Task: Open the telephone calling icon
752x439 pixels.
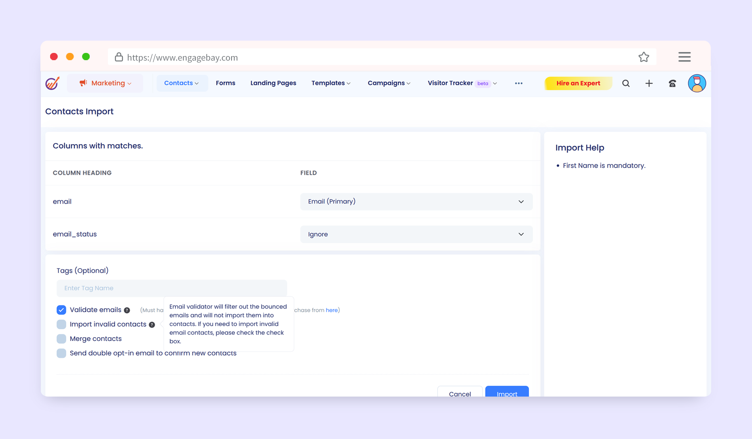Action: click(x=672, y=83)
